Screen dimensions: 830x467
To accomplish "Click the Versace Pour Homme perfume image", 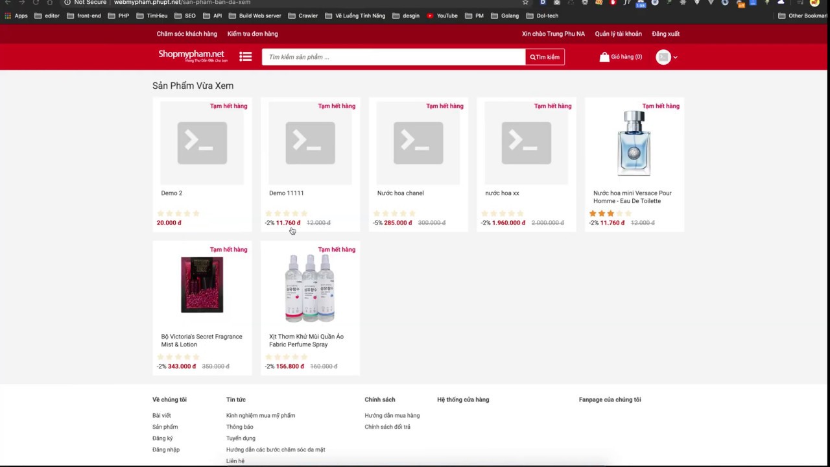I will [x=634, y=143].
